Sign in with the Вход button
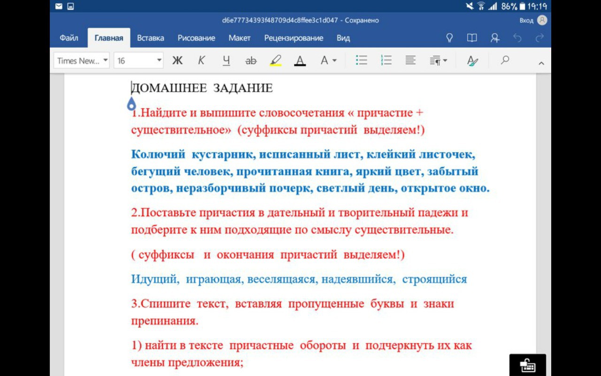This screenshot has height=376, width=601. [x=526, y=20]
